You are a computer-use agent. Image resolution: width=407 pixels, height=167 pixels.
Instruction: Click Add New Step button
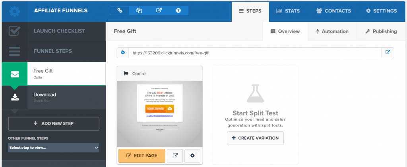tap(54, 123)
